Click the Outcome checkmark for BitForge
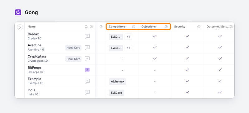249x113 pixels. [220, 70]
